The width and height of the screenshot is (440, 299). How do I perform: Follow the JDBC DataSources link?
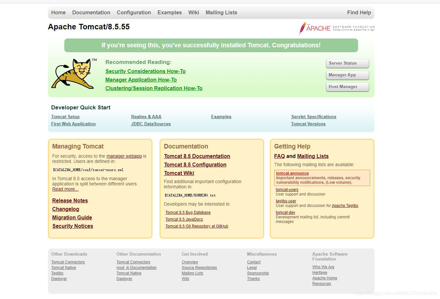[x=151, y=124]
